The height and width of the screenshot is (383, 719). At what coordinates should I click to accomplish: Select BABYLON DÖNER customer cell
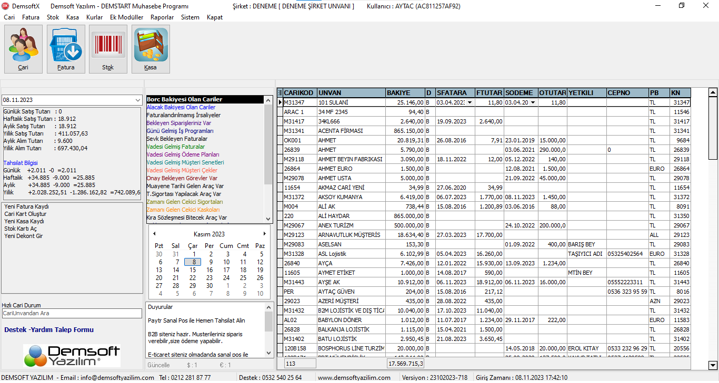[x=352, y=320]
